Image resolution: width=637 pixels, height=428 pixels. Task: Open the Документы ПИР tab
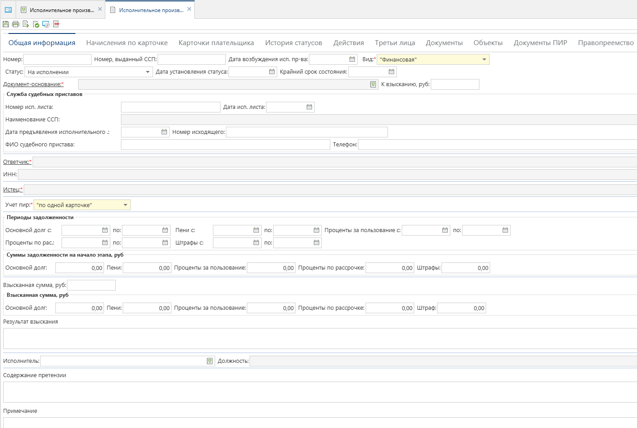click(x=540, y=43)
